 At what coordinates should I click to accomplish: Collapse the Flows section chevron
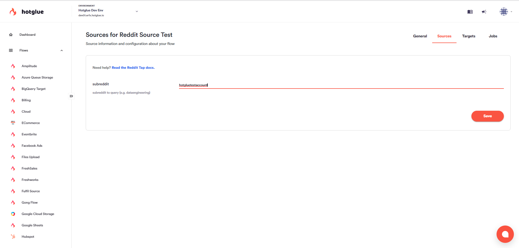[x=62, y=50]
